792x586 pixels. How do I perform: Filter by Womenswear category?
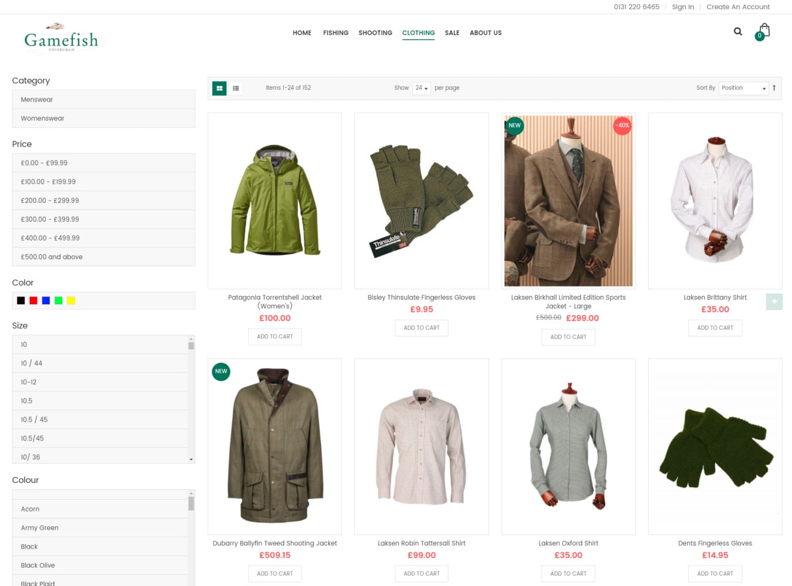click(x=103, y=118)
